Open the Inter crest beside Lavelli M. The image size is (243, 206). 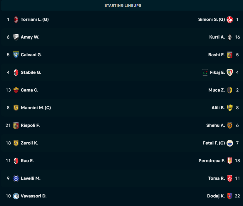16,179
